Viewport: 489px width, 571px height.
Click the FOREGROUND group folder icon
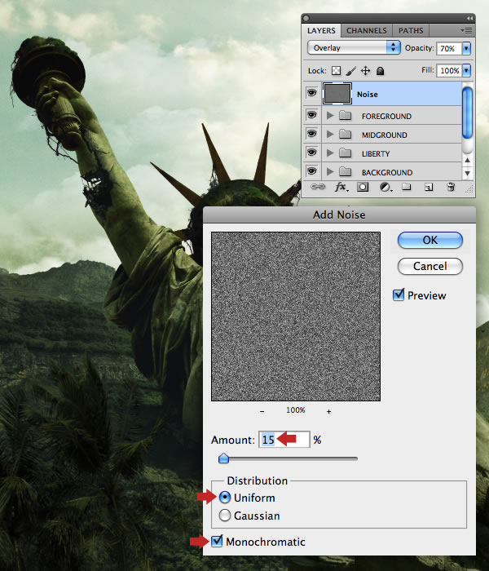pyautogui.click(x=345, y=116)
